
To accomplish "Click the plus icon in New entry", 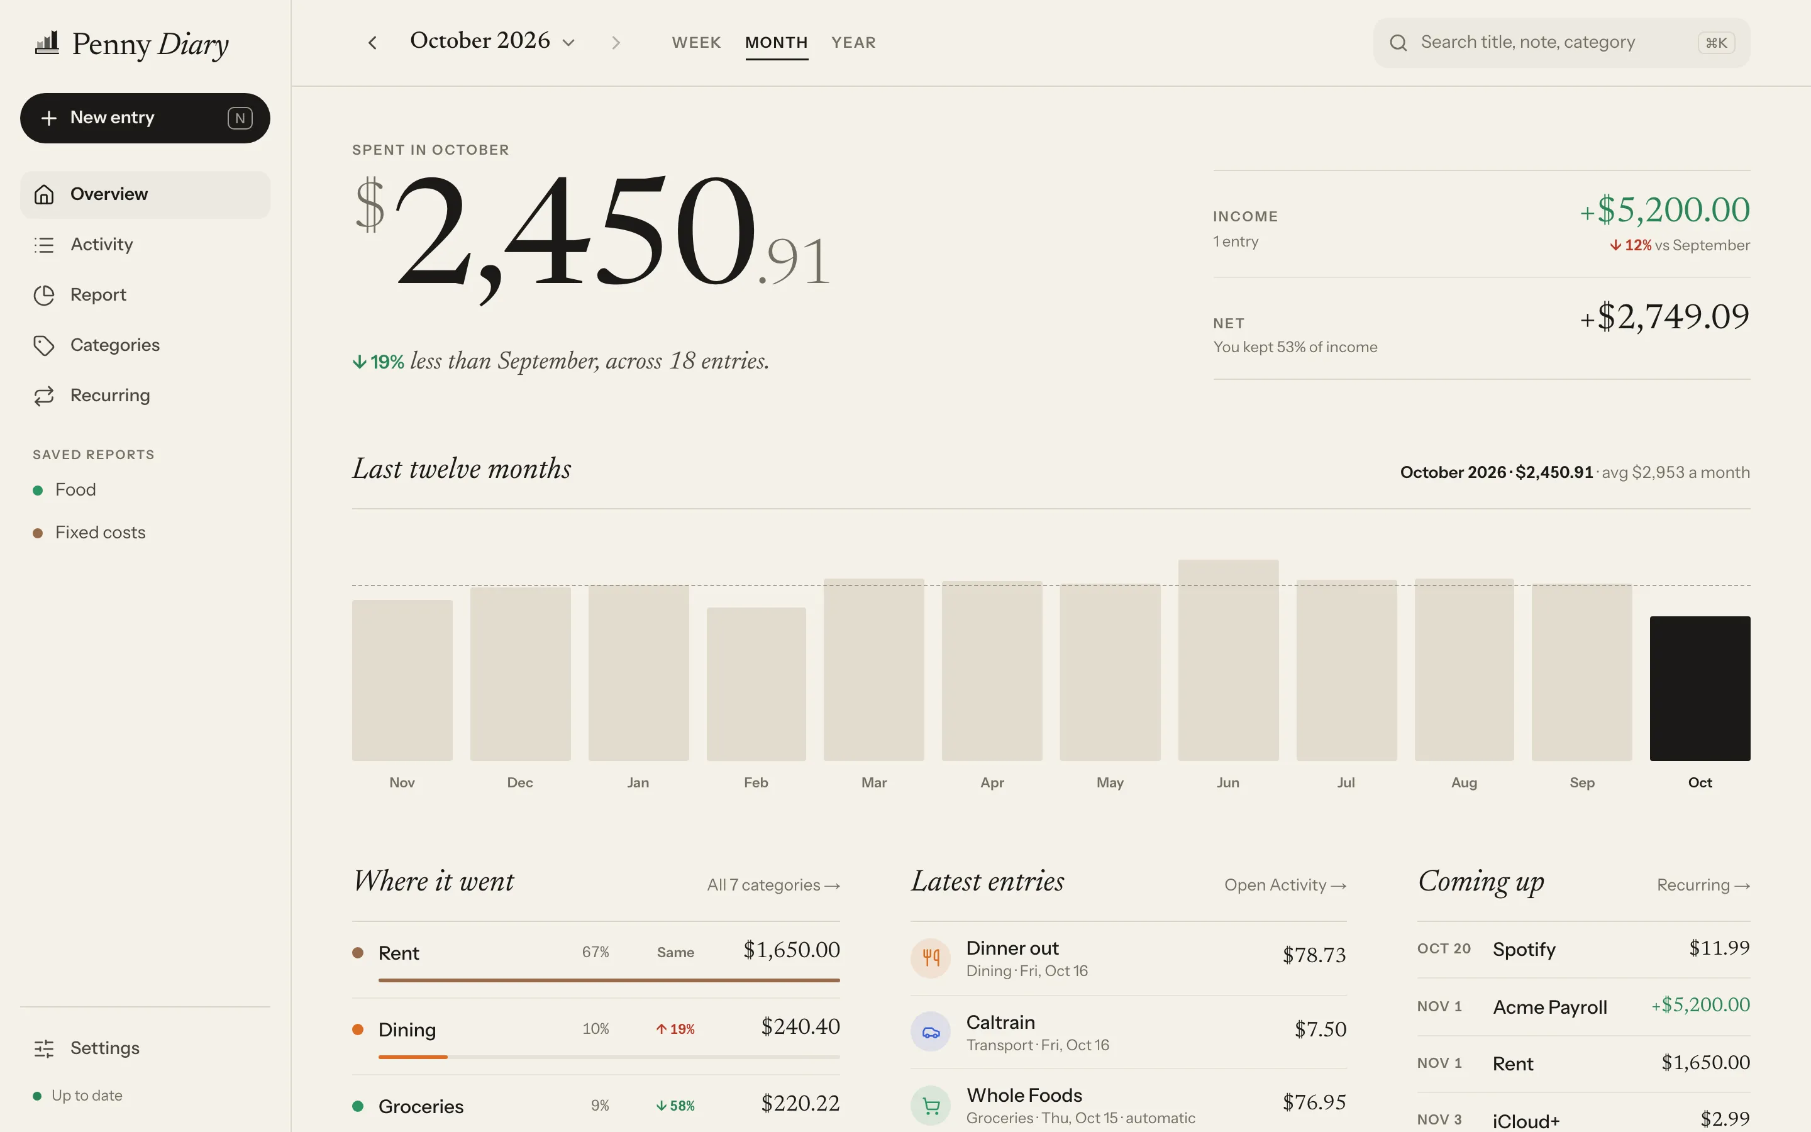I will coord(48,118).
